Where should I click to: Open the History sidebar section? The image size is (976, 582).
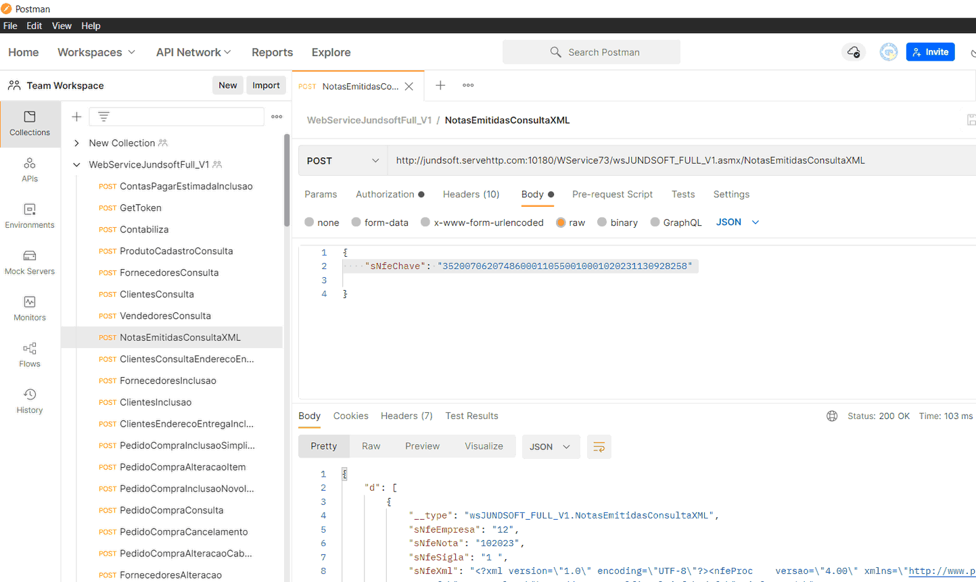pos(30,401)
